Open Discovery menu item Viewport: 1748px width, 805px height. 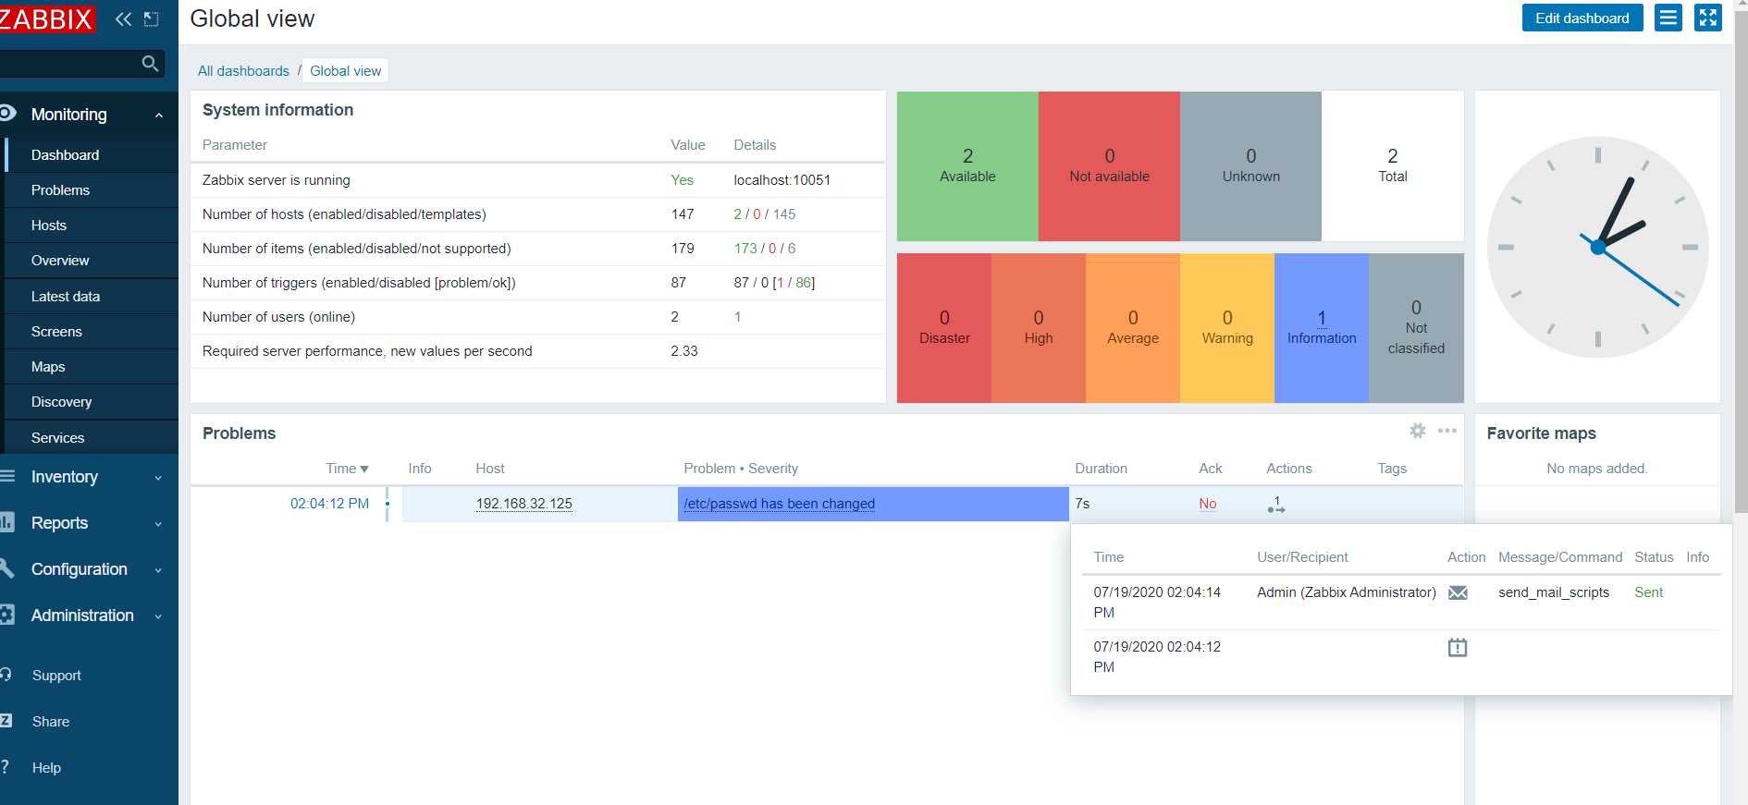click(92, 402)
